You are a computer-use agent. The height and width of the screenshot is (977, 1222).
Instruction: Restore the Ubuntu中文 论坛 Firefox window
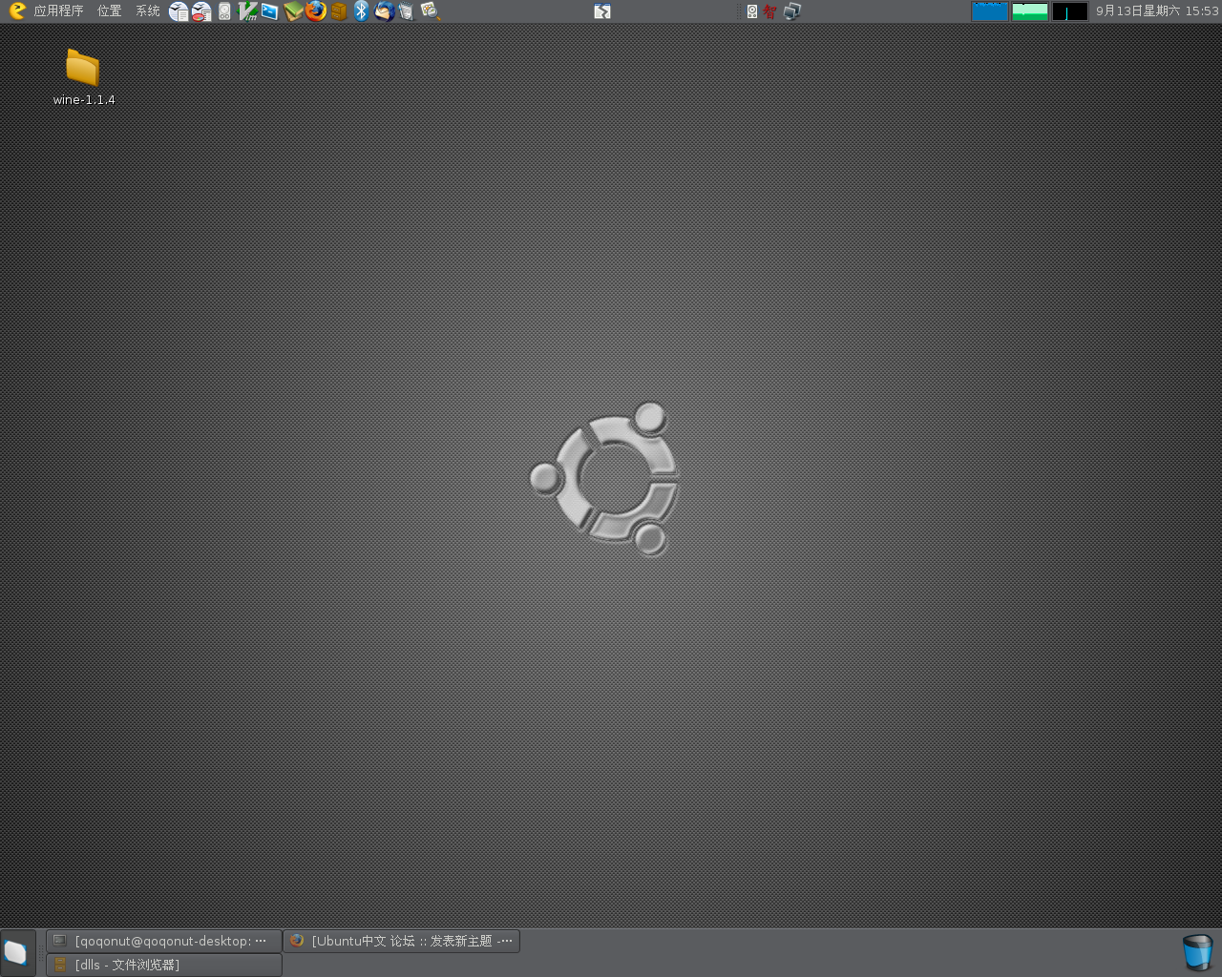tap(401, 941)
